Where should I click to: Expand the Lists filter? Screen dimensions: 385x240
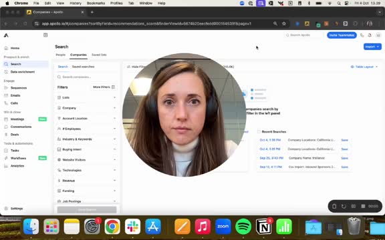click(87, 97)
